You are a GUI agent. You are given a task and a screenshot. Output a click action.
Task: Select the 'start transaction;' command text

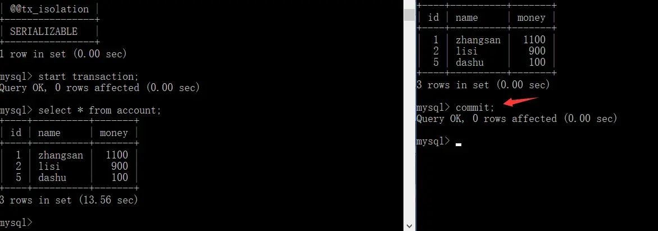coord(88,77)
